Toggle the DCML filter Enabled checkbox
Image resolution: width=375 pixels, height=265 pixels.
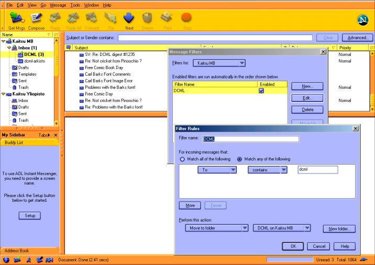point(261,91)
